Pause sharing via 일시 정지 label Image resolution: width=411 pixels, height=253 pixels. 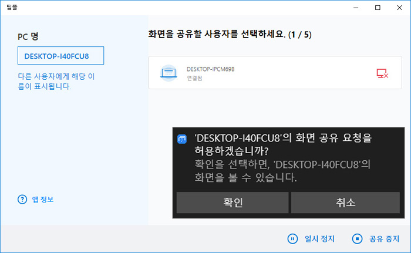point(319,239)
